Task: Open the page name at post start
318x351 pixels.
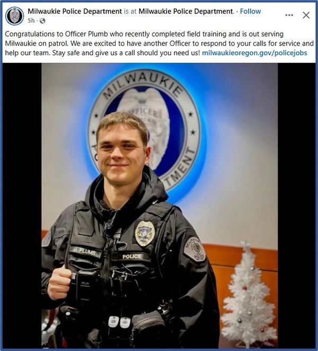Action: click(x=75, y=11)
